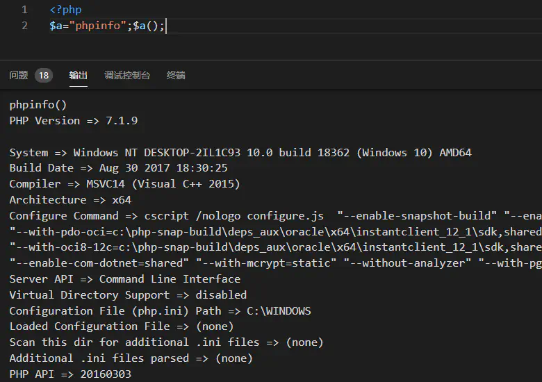Screen dimensions: 542x382
Task: Click the Build Date output line
Action: [x=118, y=168]
